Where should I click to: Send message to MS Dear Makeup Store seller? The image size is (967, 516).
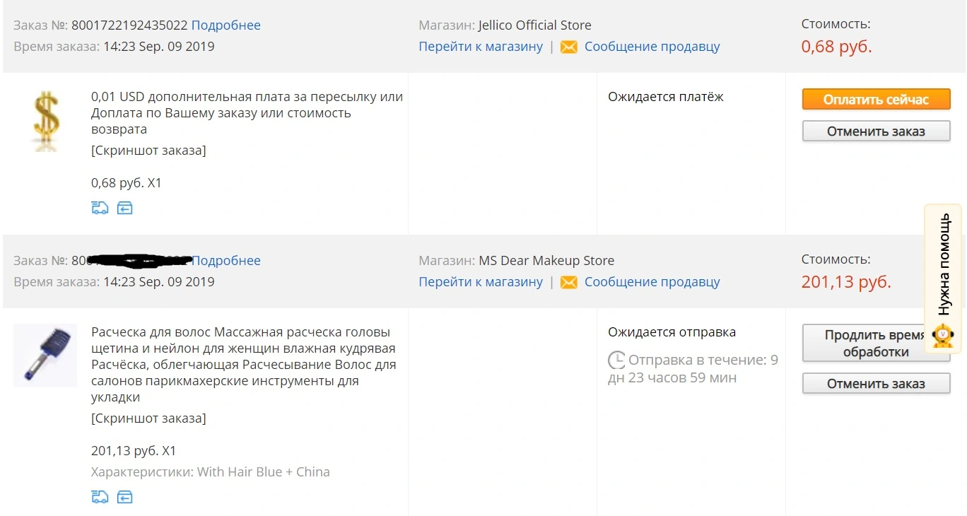[652, 282]
